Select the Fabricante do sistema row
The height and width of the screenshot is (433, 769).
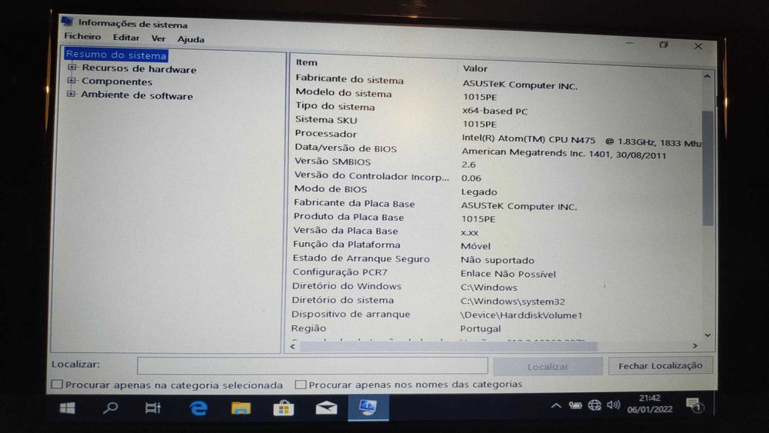(x=497, y=82)
